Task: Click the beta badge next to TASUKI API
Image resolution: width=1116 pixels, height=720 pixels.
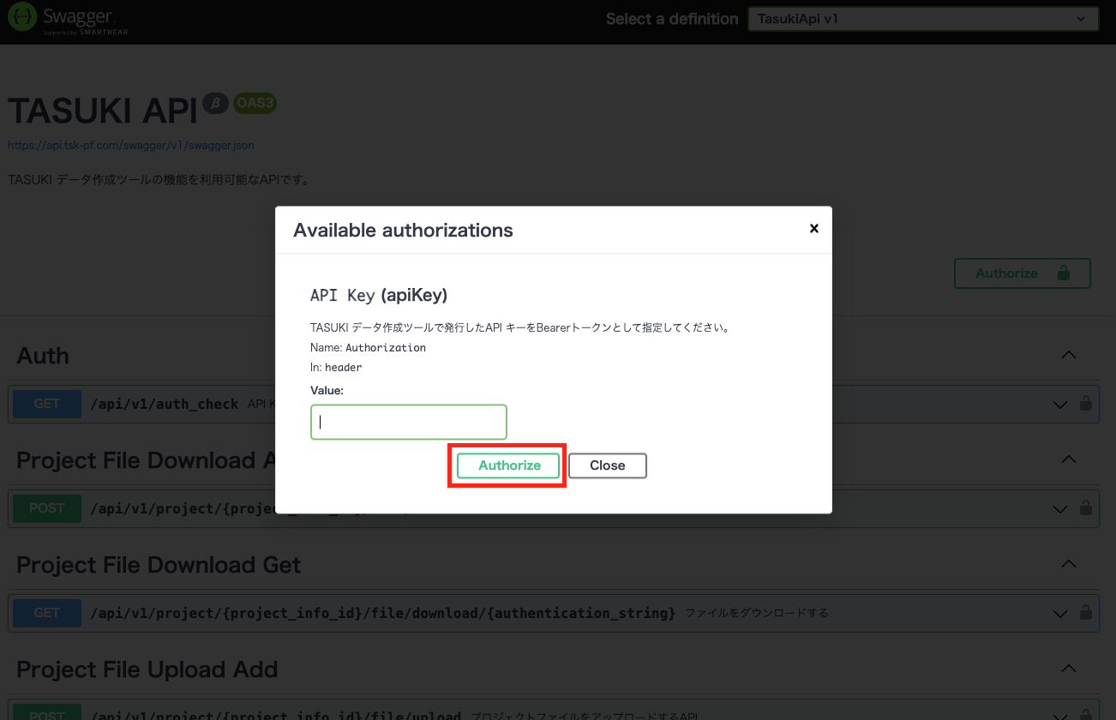Action: 215,104
